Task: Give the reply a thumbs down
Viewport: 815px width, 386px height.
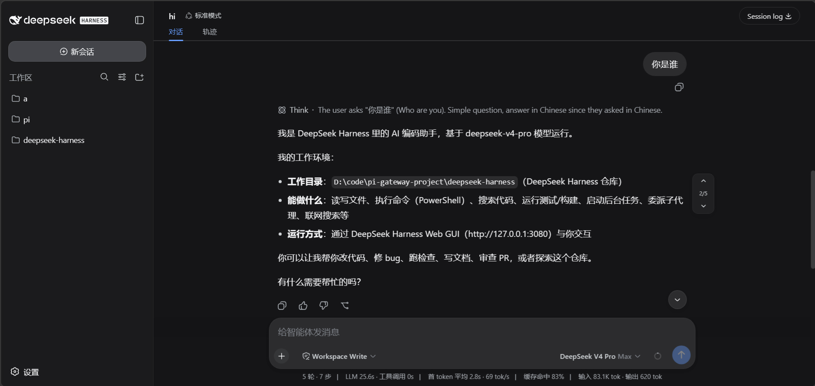Action: coord(324,306)
